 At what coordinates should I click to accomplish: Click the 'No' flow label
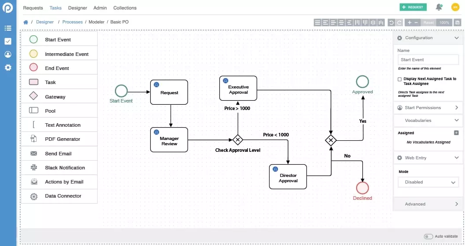point(347,156)
